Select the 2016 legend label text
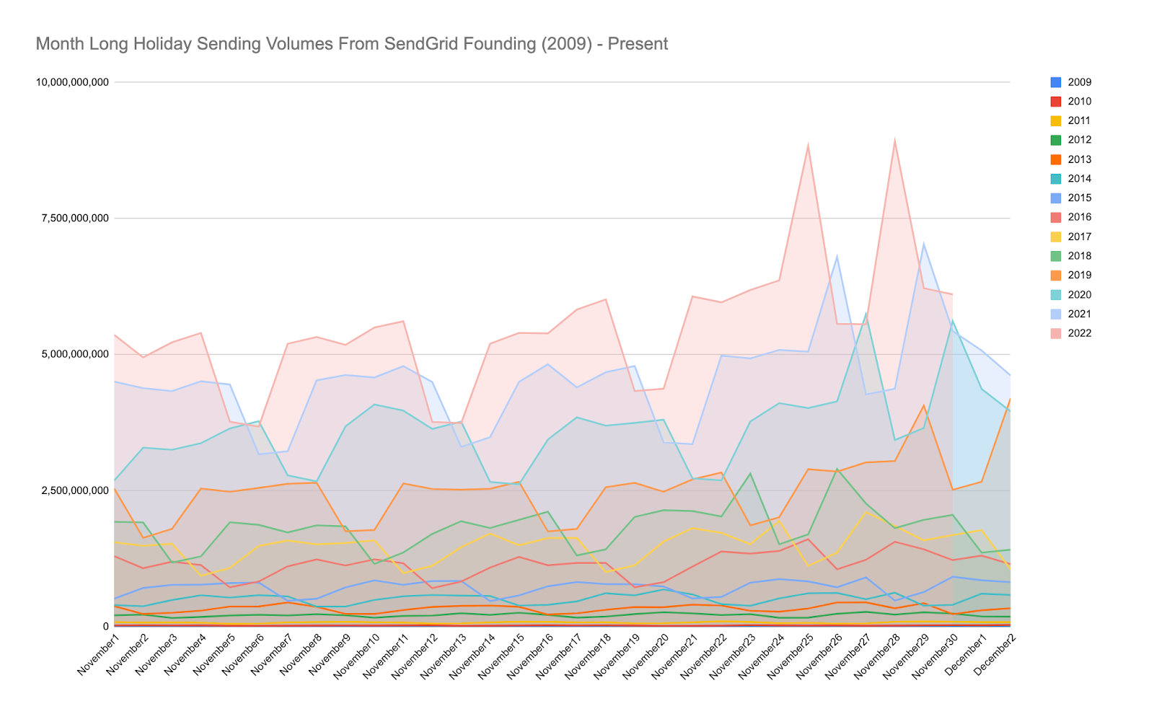Image resolution: width=1154 pixels, height=714 pixels. coord(1080,217)
